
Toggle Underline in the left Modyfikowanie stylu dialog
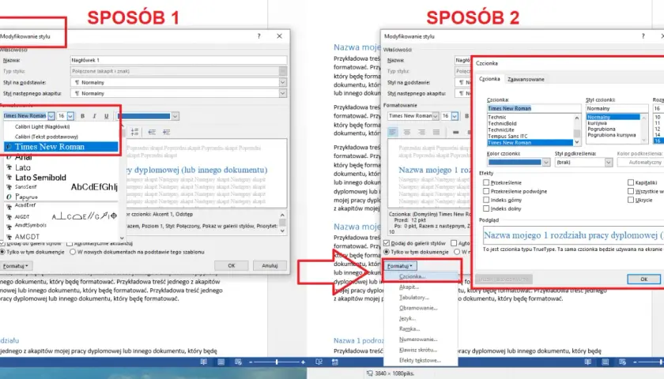click(106, 116)
